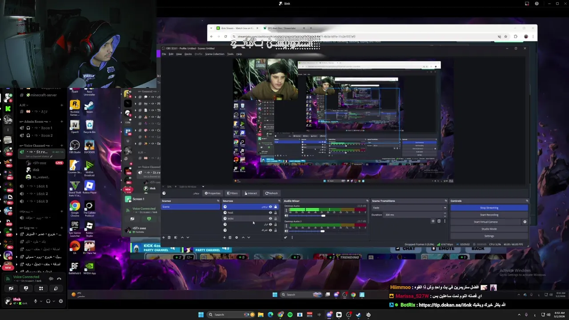The height and width of the screenshot is (320, 569).
Task: Add a transition in OBS Scene Transitions
Action: [x=433, y=221]
